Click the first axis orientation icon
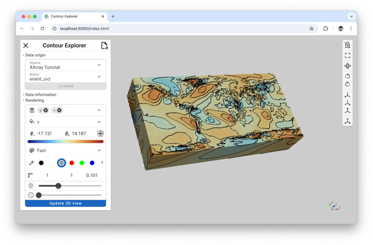 (348, 95)
